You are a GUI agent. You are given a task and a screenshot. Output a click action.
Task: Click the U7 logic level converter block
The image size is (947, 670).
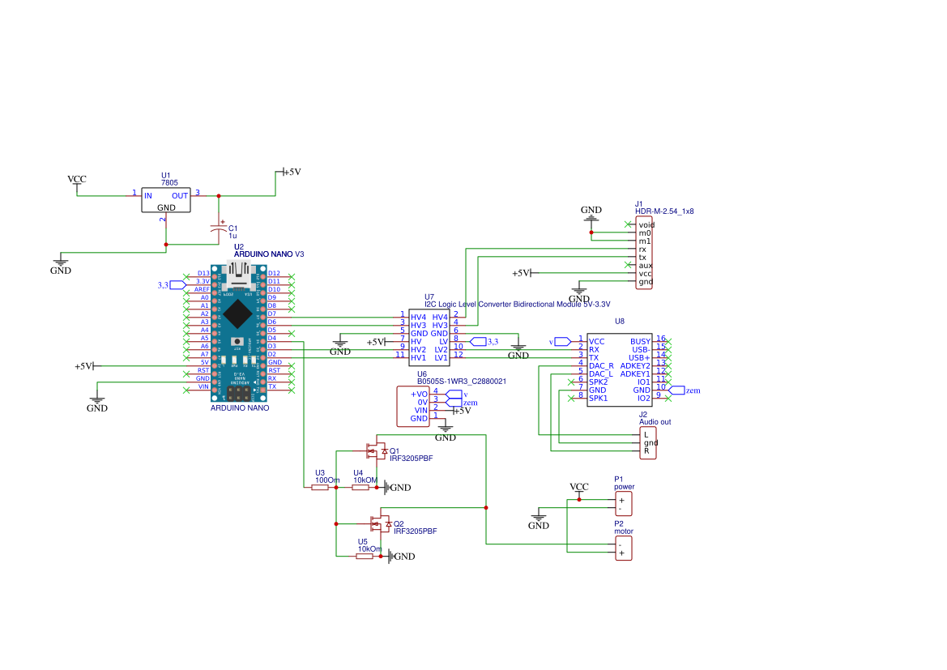(429, 337)
